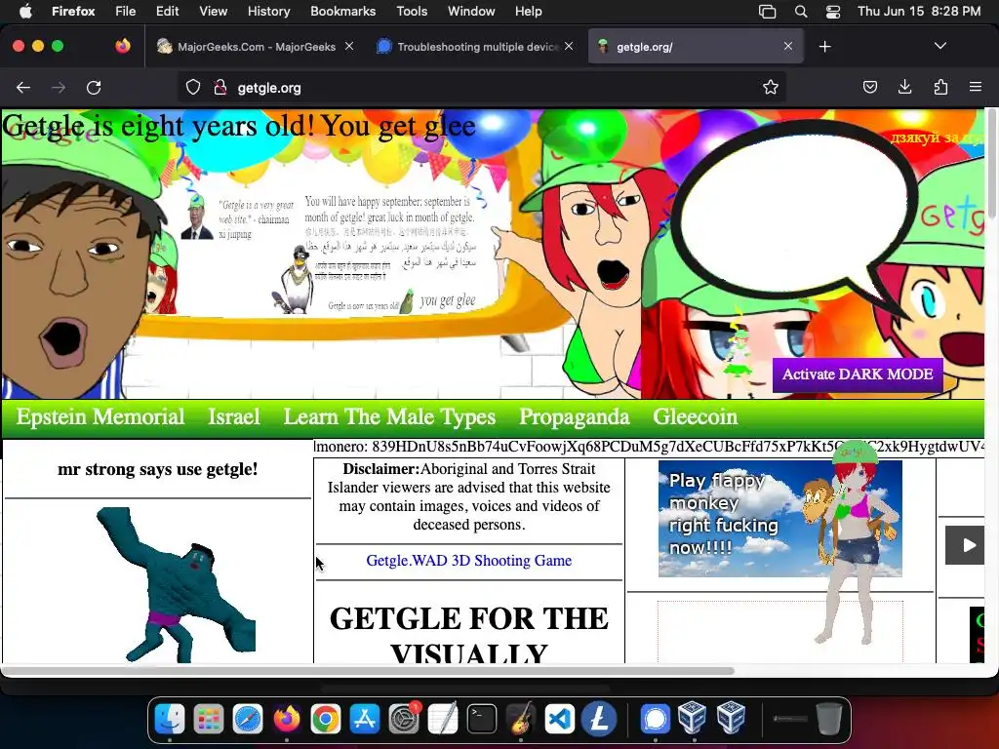Bookmark this page with the star
Image resolution: width=999 pixels, height=749 pixels.
click(771, 88)
